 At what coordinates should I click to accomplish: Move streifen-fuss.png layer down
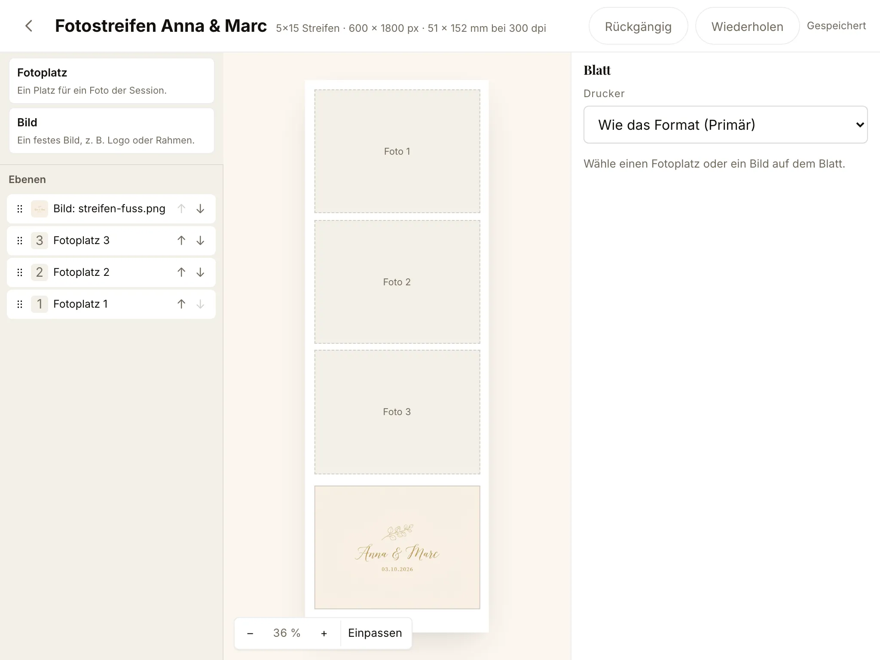tap(200, 209)
